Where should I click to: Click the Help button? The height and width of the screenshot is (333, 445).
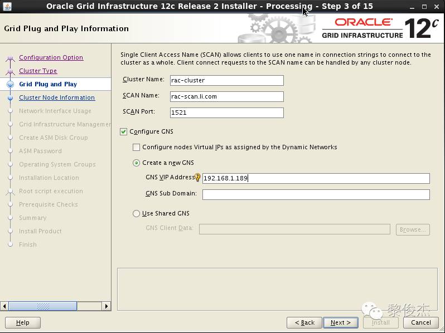pos(23,322)
